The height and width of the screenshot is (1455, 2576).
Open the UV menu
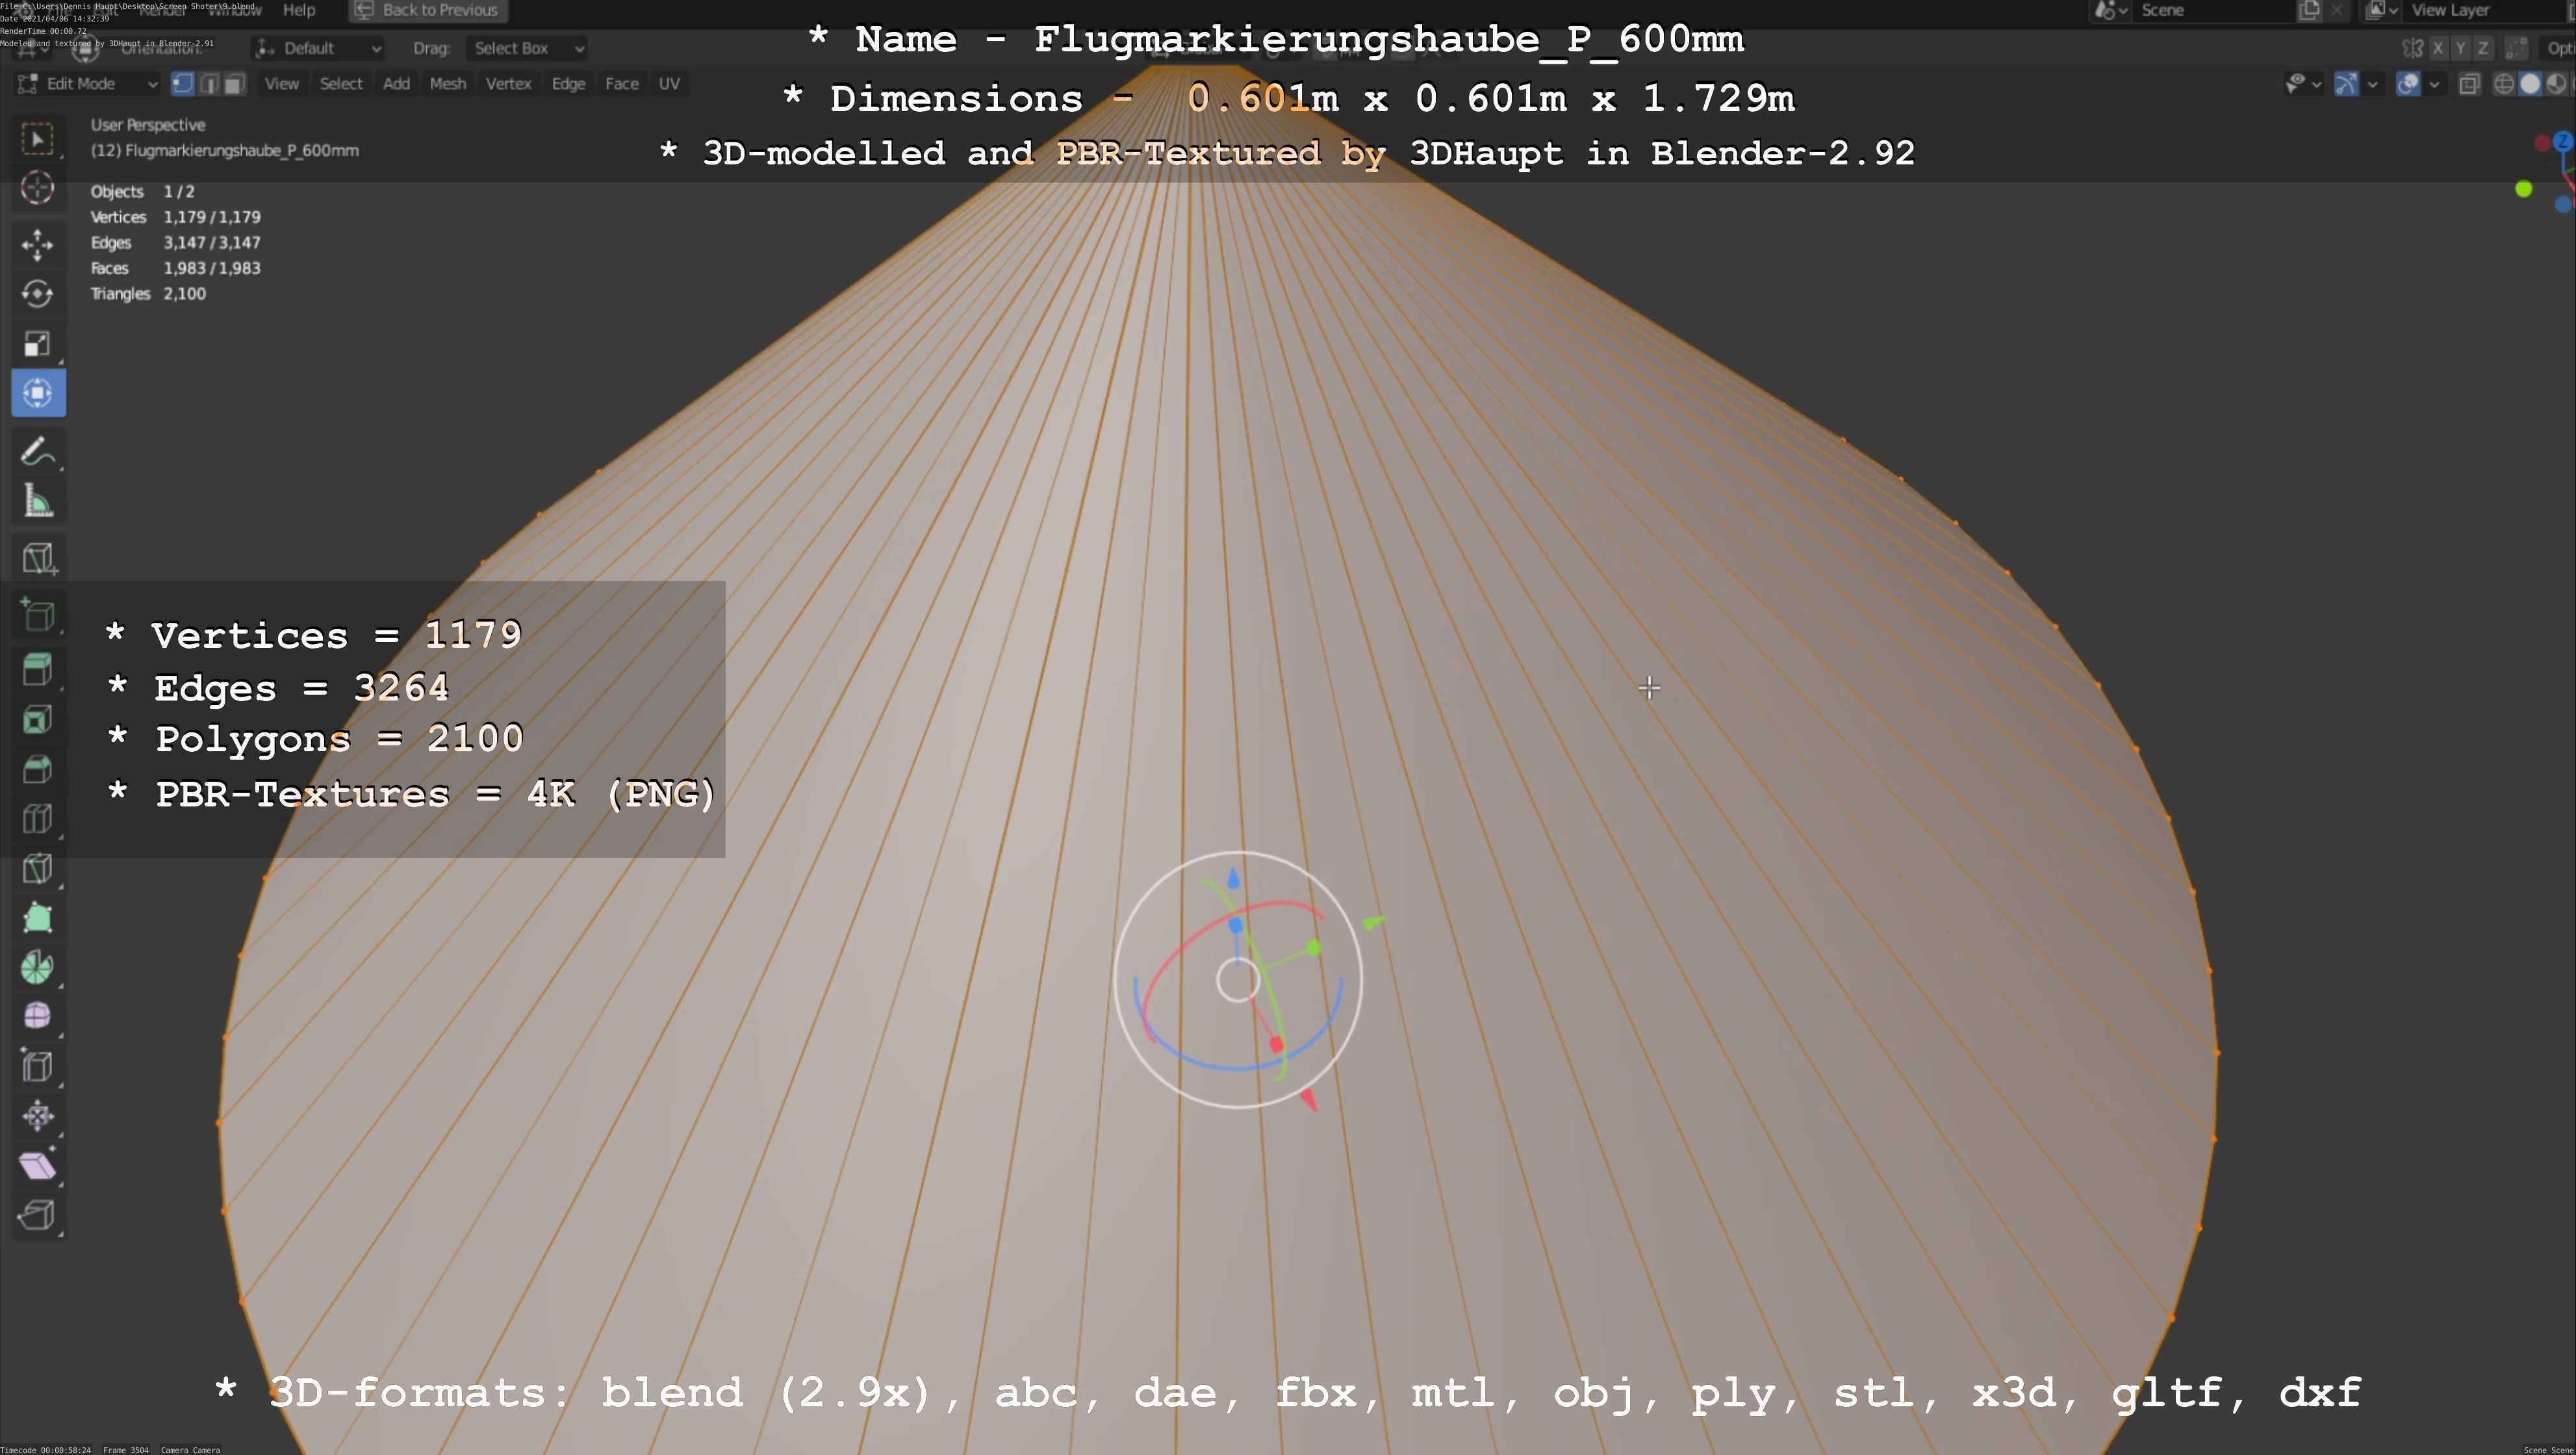coord(670,84)
